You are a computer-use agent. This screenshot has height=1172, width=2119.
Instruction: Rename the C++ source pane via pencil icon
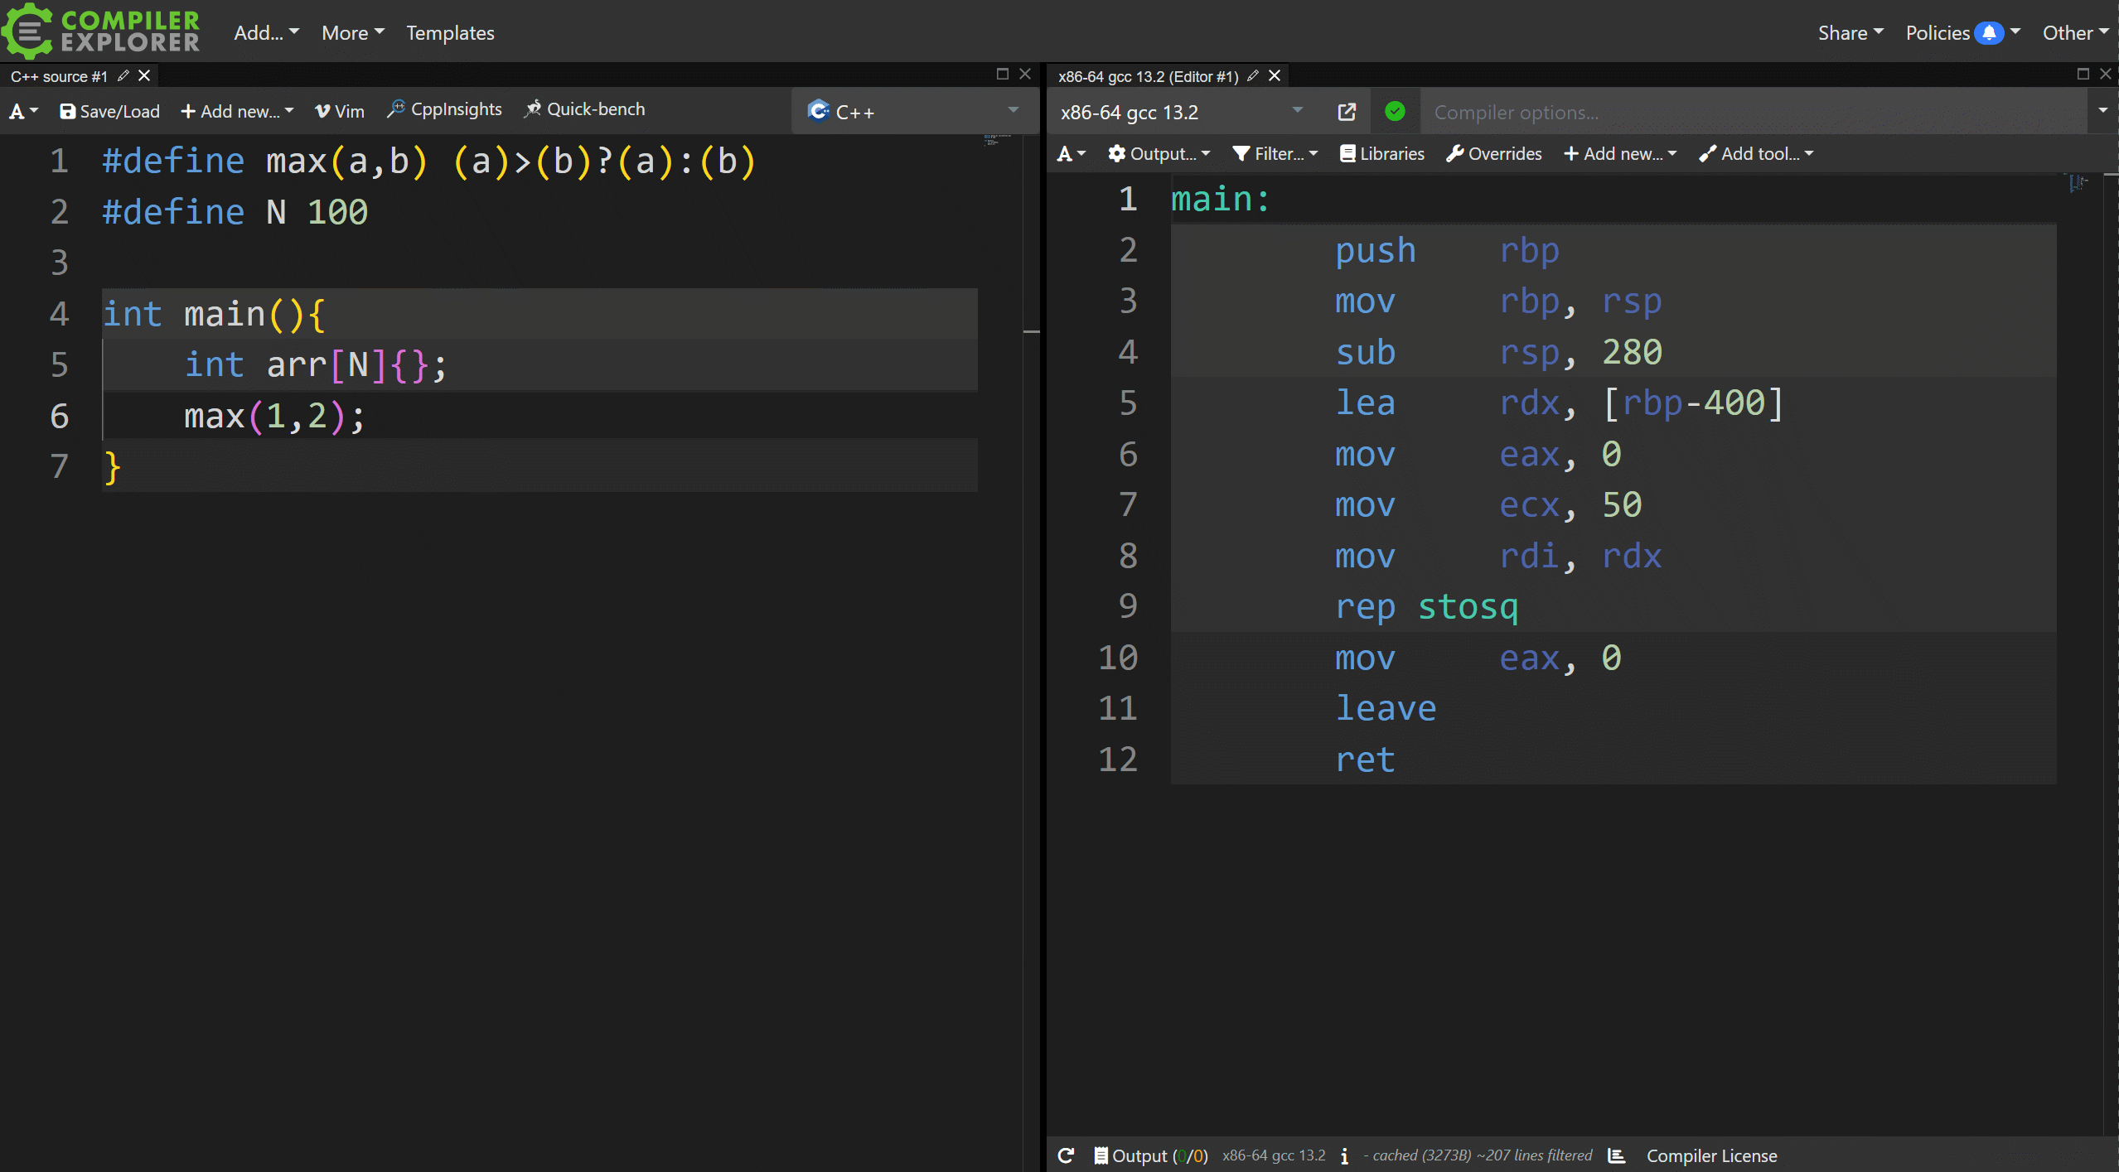[123, 75]
